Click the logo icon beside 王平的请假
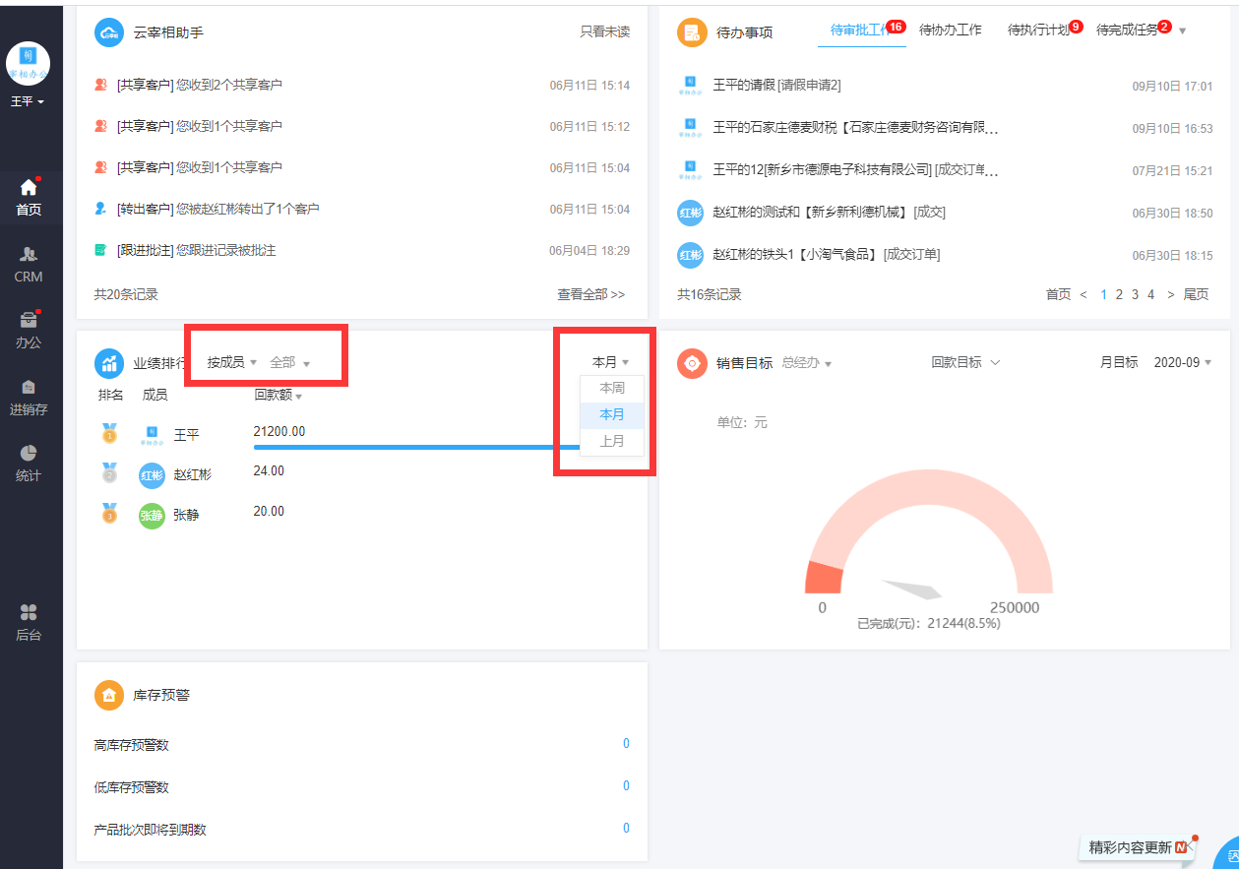Image resolution: width=1239 pixels, height=869 pixels. (x=691, y=86)
